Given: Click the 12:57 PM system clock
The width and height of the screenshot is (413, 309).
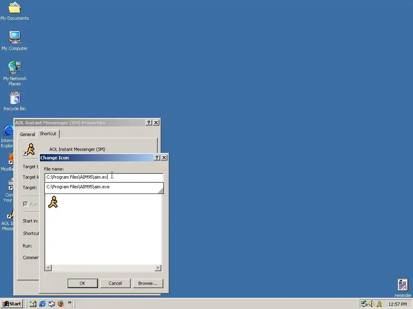Looking at the screenshot, I should [397, 304].
